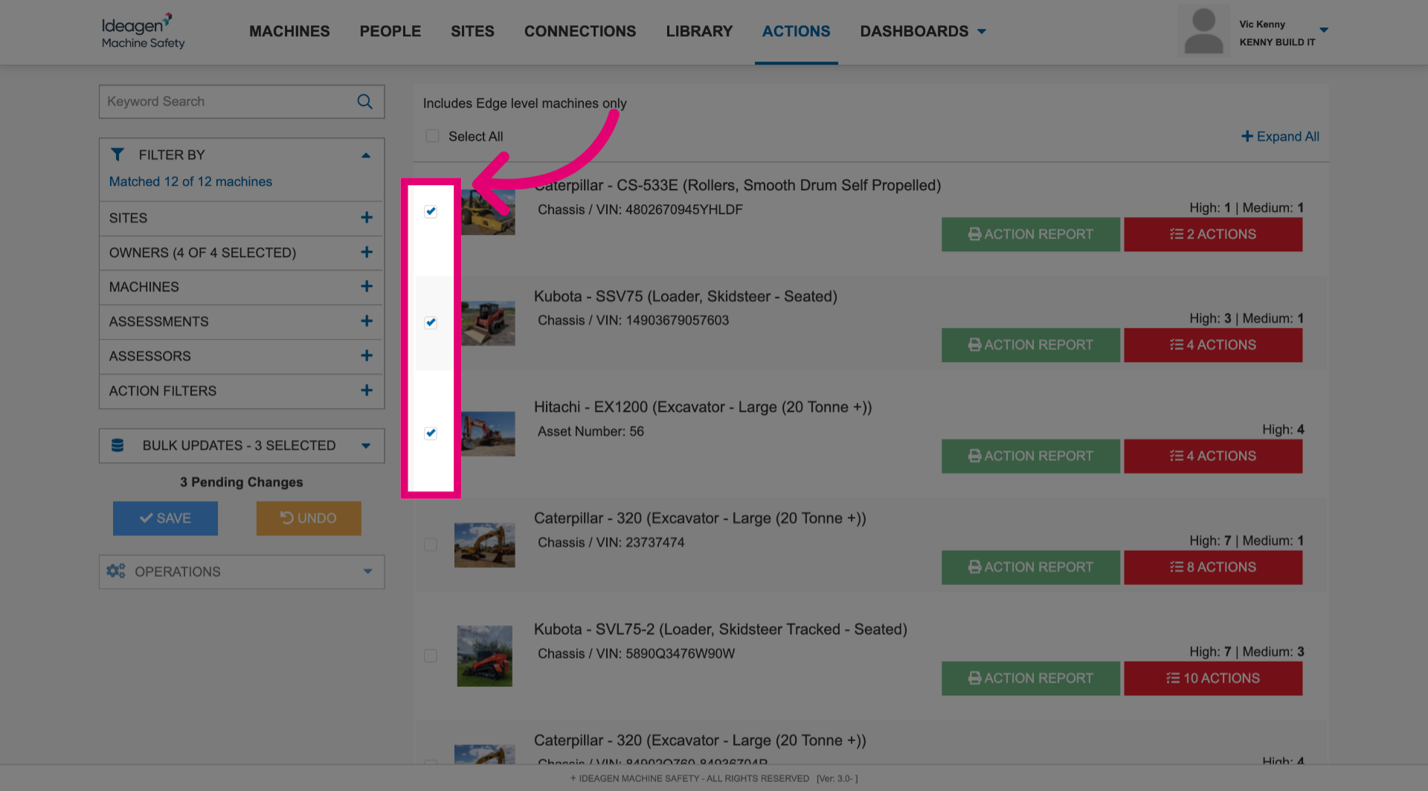
Task: Go to the MACHINES menu
Action: [x=289, y=31]
